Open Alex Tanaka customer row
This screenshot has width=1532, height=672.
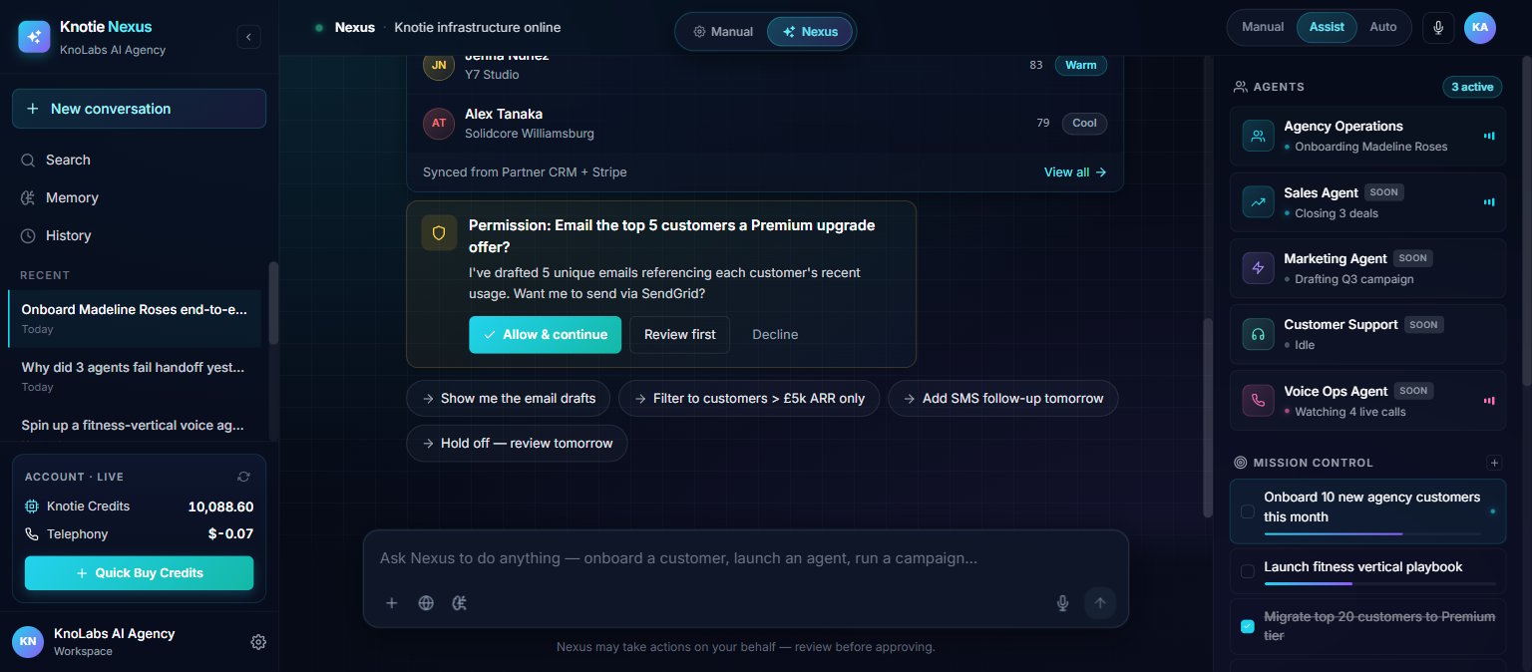coord(765,124)
